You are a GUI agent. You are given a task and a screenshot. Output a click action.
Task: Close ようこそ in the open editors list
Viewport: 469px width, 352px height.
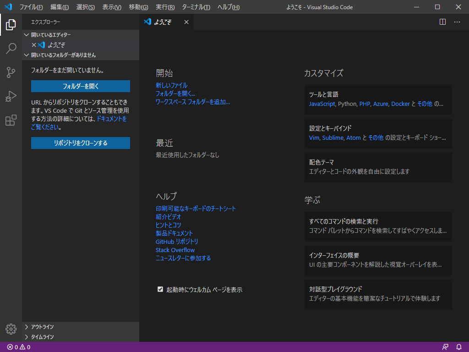click(x=34, y=45)
